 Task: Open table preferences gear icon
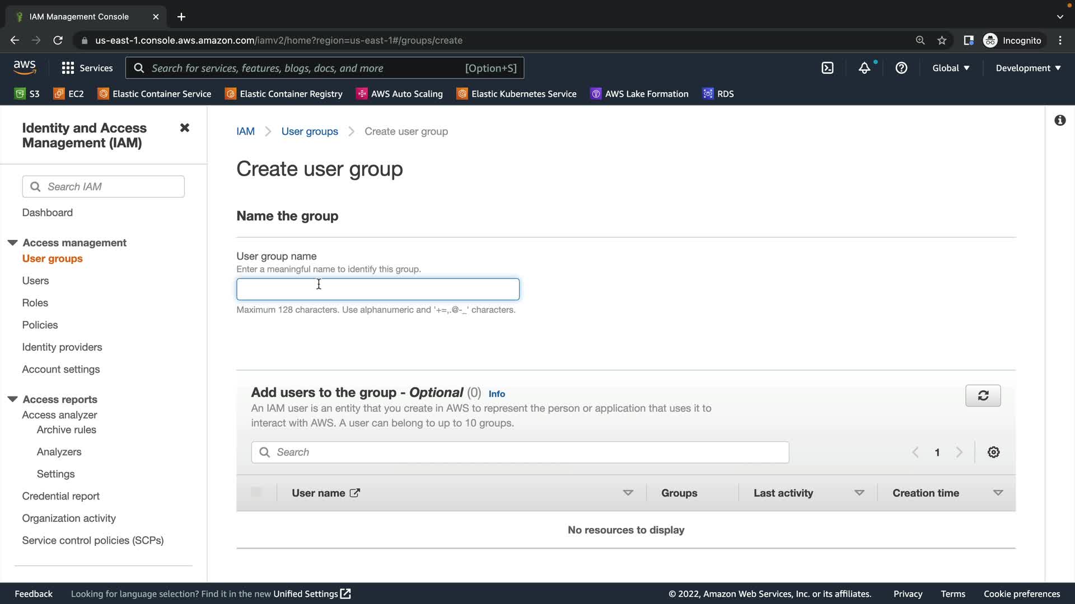tap(993, 452)
